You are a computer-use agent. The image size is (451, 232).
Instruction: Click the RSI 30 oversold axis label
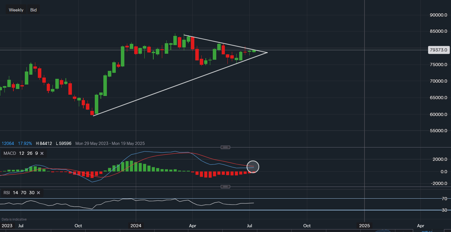[x=444, y=210]
